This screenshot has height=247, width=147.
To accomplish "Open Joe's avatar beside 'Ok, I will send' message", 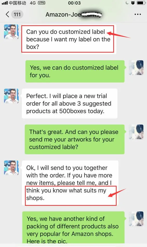I will (x=11, y=168).
